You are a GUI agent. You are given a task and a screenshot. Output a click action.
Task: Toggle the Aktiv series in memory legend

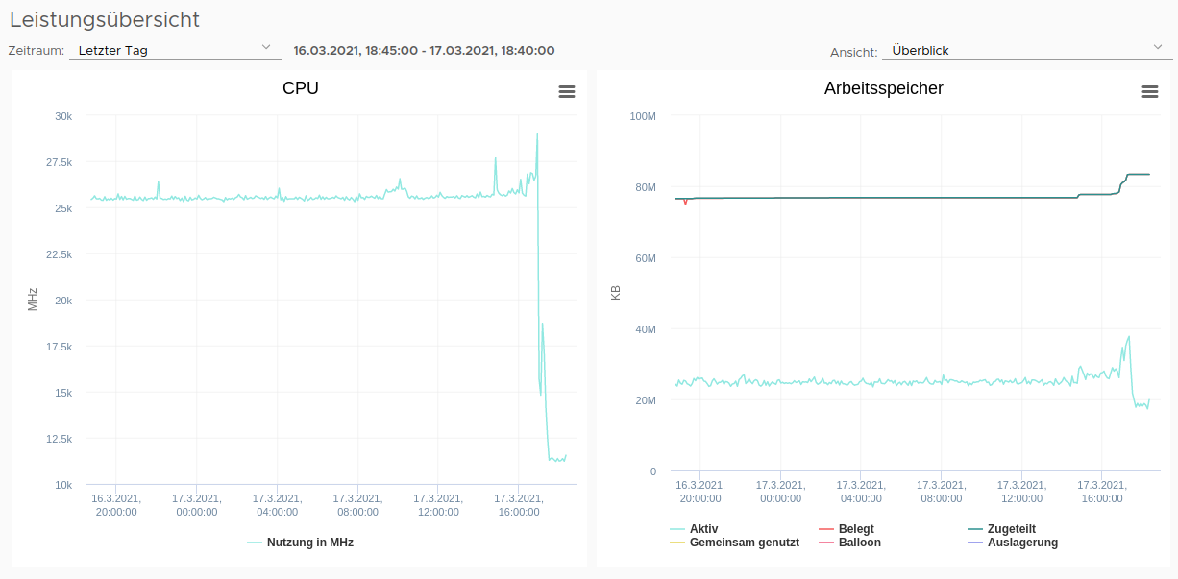pos(694,529)
